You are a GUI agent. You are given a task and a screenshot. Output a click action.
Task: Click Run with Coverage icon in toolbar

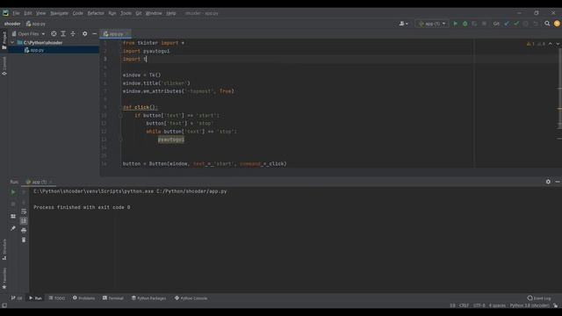[x=474, y=24]
